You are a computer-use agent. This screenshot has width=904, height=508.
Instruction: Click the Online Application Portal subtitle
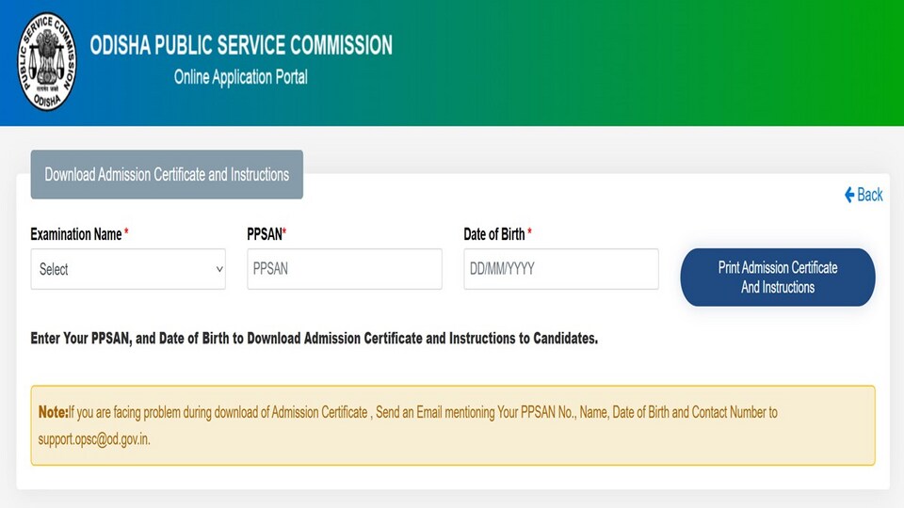241,77
